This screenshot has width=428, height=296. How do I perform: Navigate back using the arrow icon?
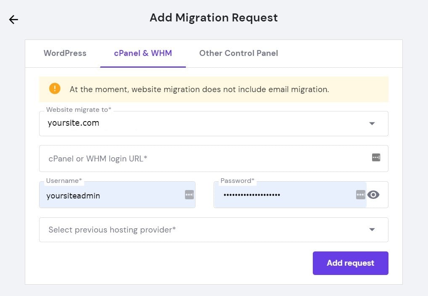13,19
